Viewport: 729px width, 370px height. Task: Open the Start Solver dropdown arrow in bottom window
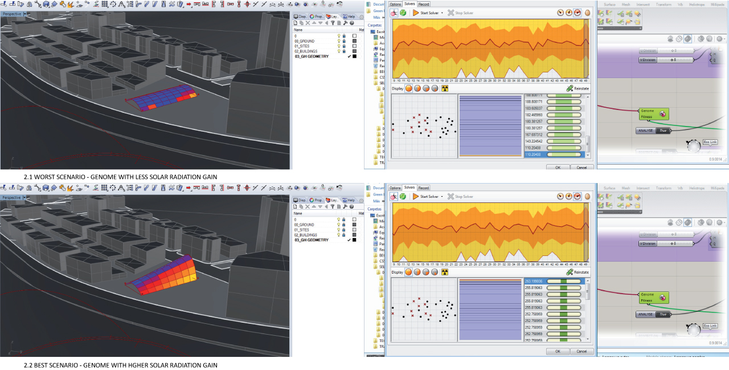(442, 197)
